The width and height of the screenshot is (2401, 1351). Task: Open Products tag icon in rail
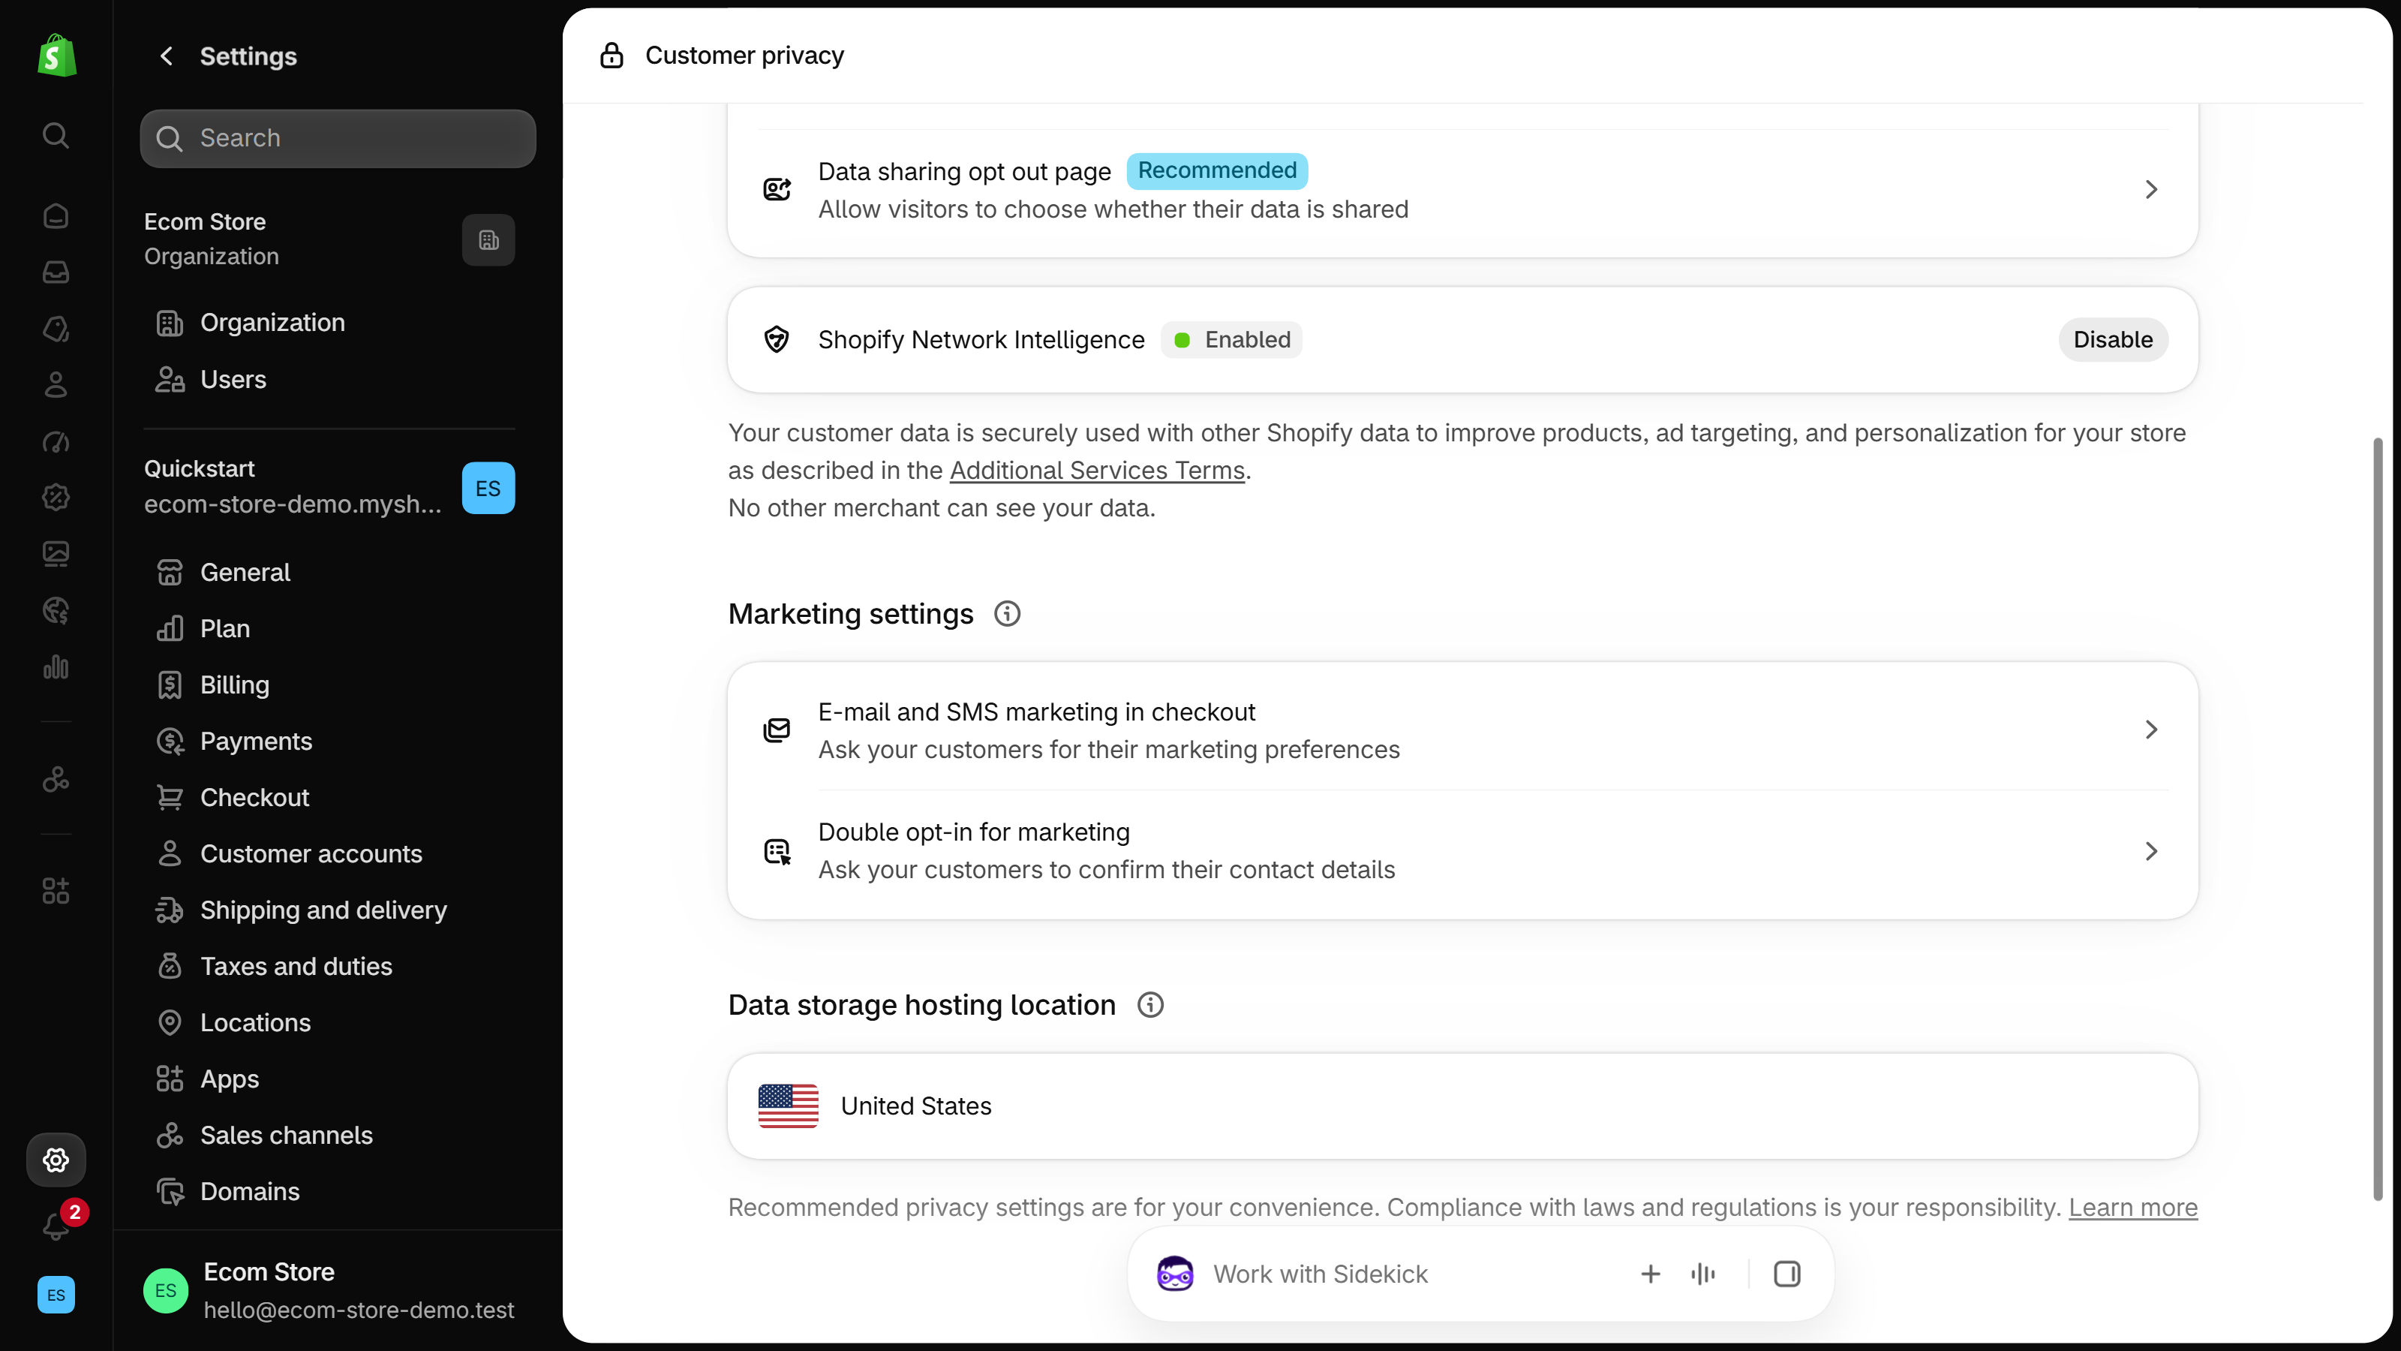[56, 329]
